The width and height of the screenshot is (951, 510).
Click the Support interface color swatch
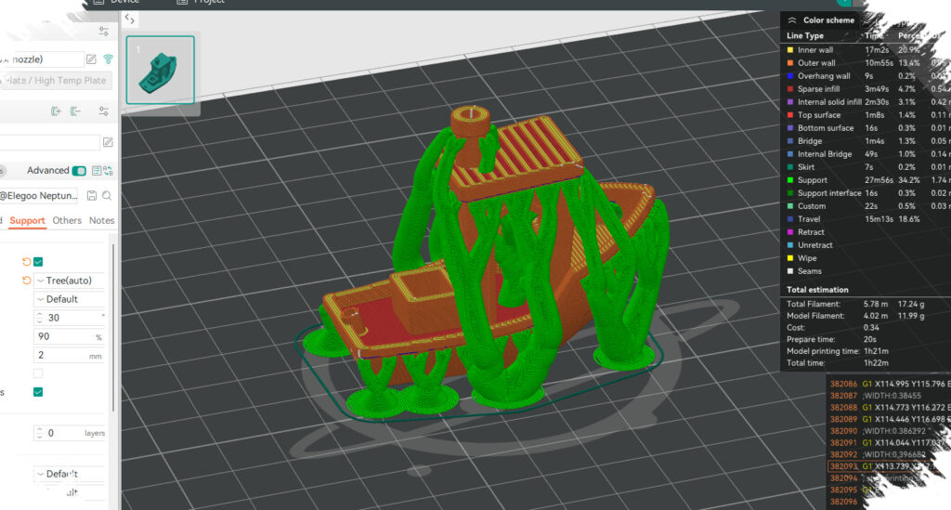coord(789,193)
